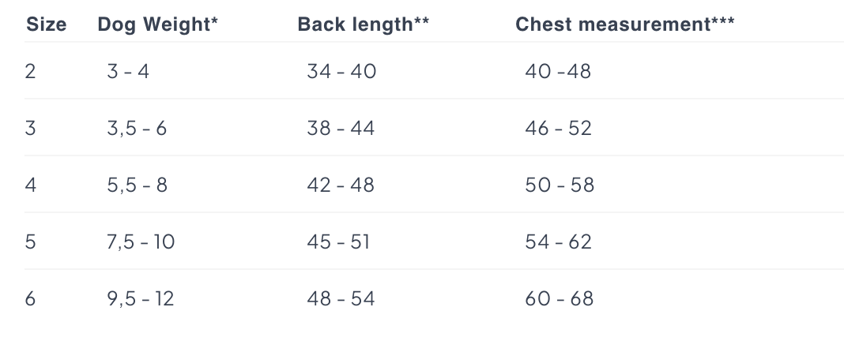Screen dimensions: 844x352
Task: Click the back length value 45 - 51
Action: tap(338, 242)
